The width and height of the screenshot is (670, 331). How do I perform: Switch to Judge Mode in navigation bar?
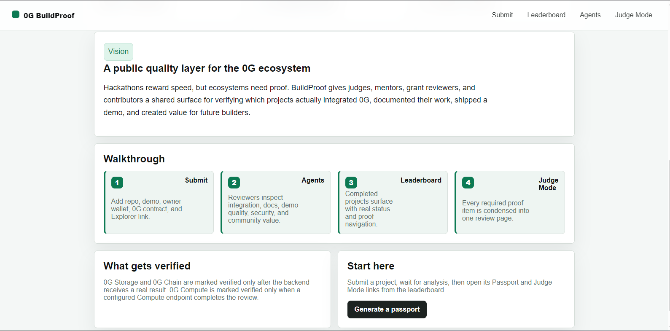tap(633, 15)
